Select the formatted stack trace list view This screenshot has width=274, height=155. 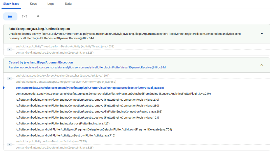click(10, 16)
